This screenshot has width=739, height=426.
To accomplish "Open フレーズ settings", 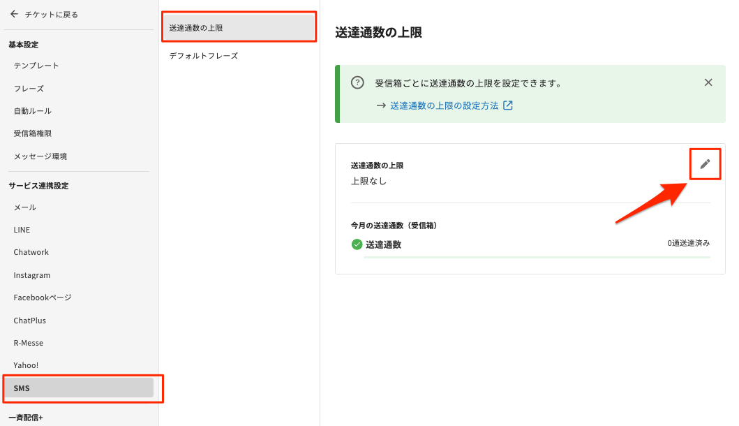I will click(x=29, y=89).
